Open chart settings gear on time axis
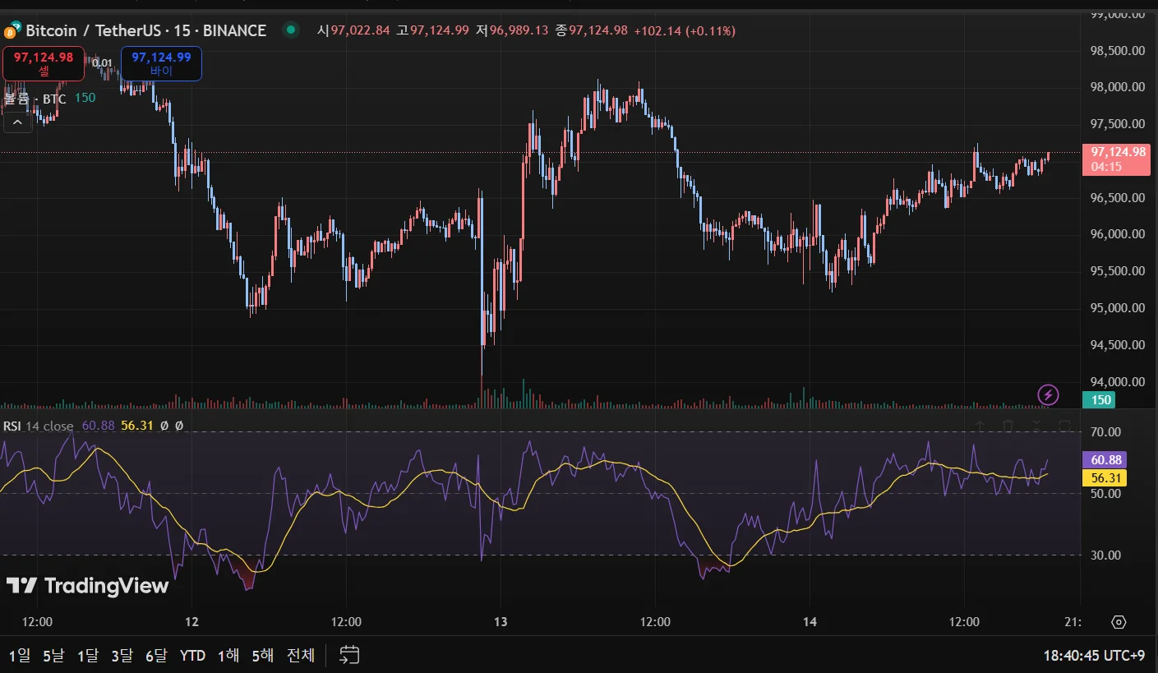 tap(1119, 622)
